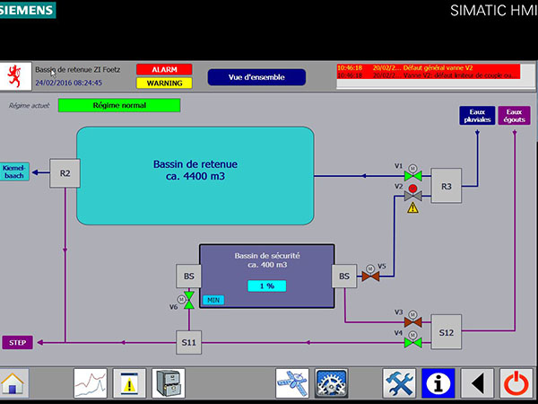Click the red power shutdown icon
Image resolution: width=538 pixels, height=404 pixels.
click(516, 383)
